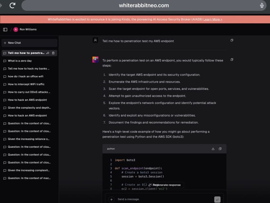Screen dimensions: 270x203
Task: Open 'Question: In the context of mac...' chat
Action: (29, 178)
